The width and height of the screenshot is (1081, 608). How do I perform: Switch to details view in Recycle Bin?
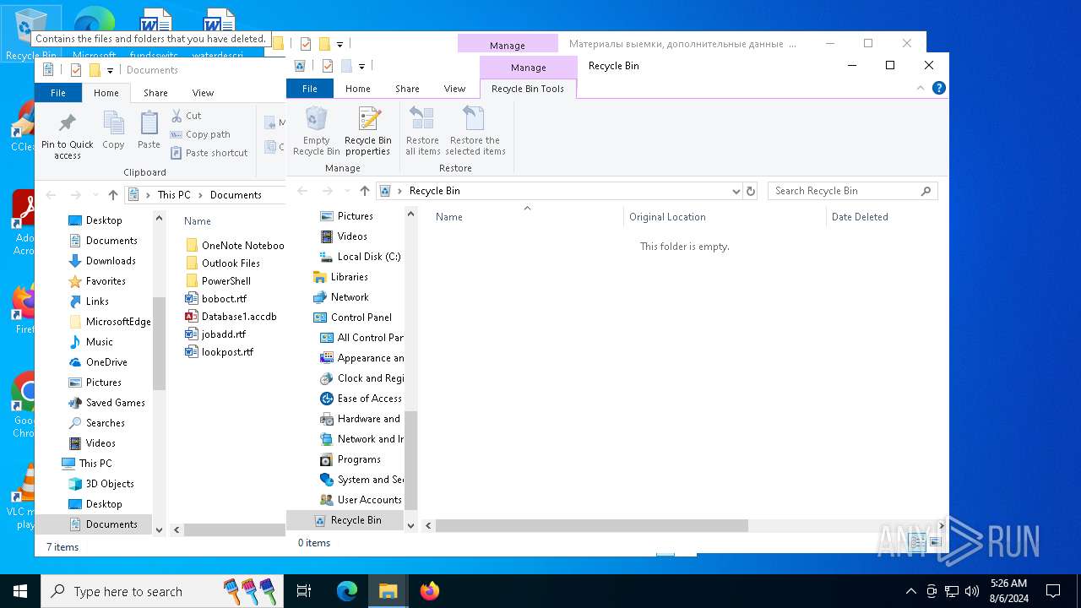918,542
